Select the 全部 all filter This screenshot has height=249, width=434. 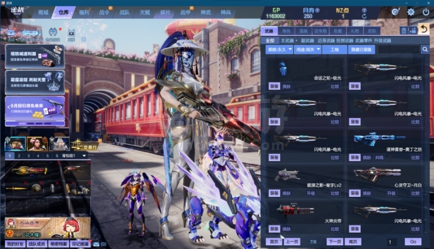pyautogui.click(x=270, y=40)
